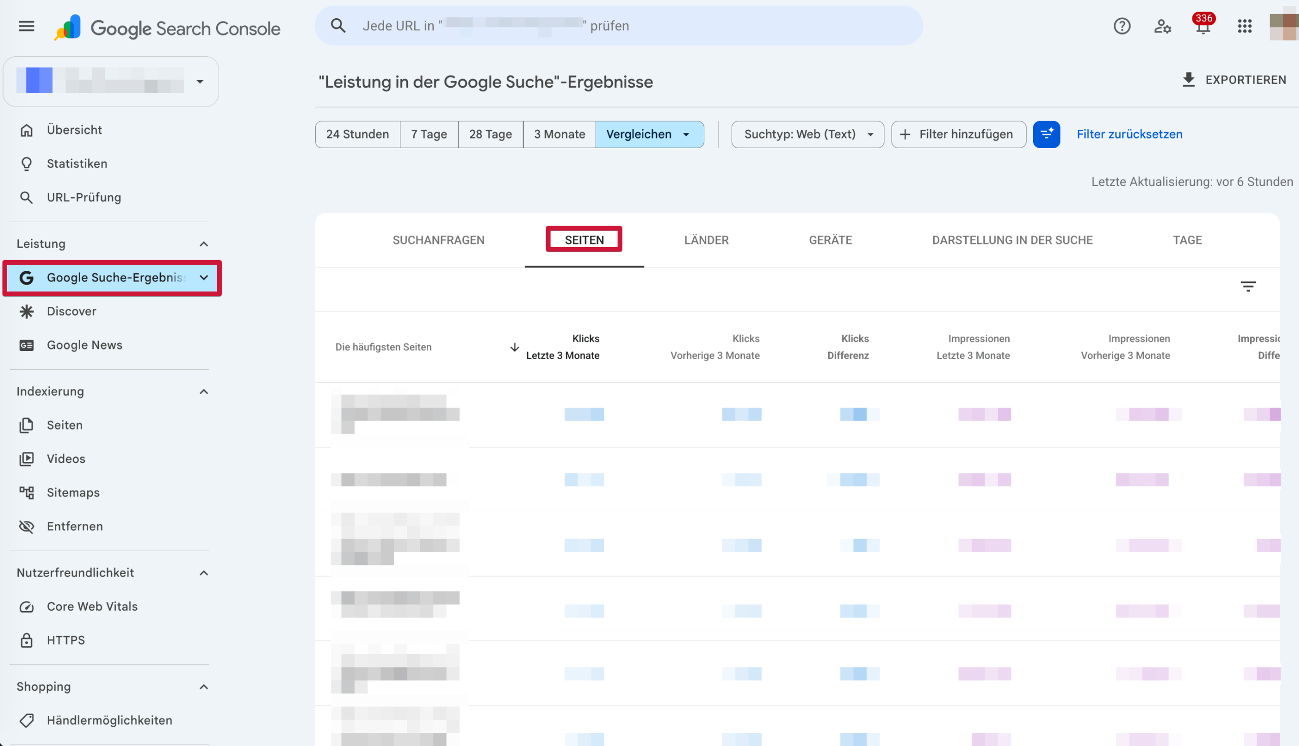Click the table filter rows icon
Image resolution: width=1299 pixels, height=746 pixels.
(x=1248, y=286)
